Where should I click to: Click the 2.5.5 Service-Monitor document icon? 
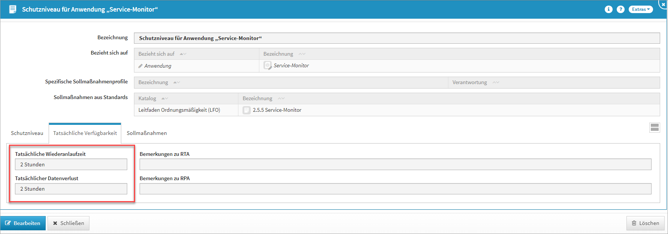point(247,110)
